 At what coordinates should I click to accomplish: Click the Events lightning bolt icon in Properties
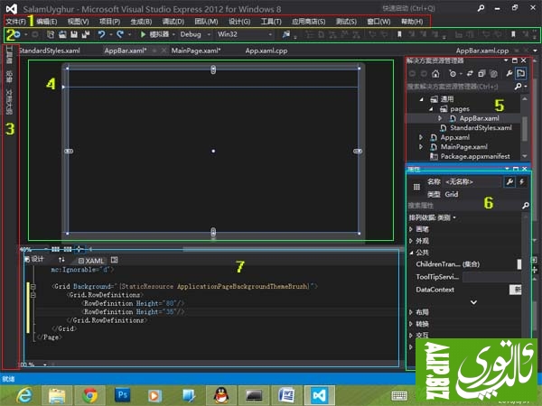(x=522, y=182)
